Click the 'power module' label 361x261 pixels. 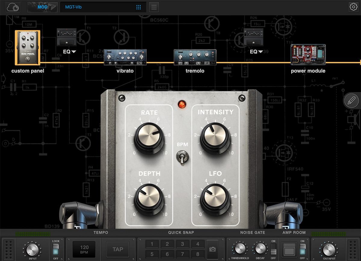coord(308,71)
